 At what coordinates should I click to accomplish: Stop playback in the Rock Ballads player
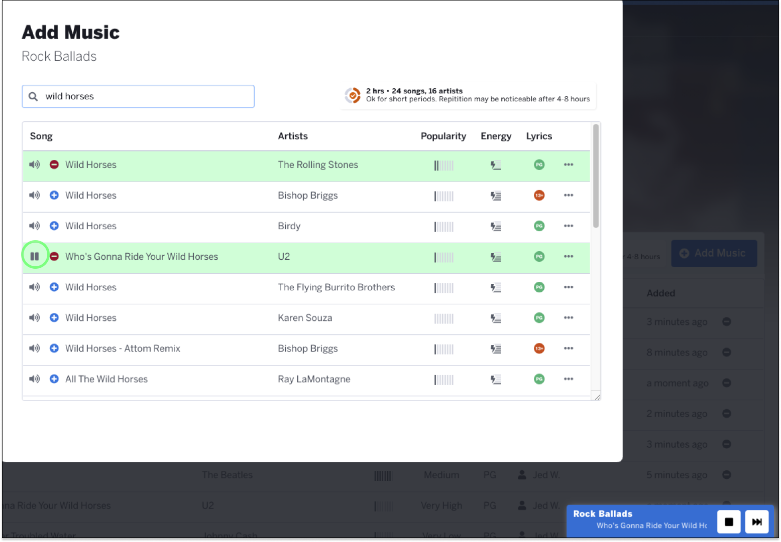(x=729, y=522)
